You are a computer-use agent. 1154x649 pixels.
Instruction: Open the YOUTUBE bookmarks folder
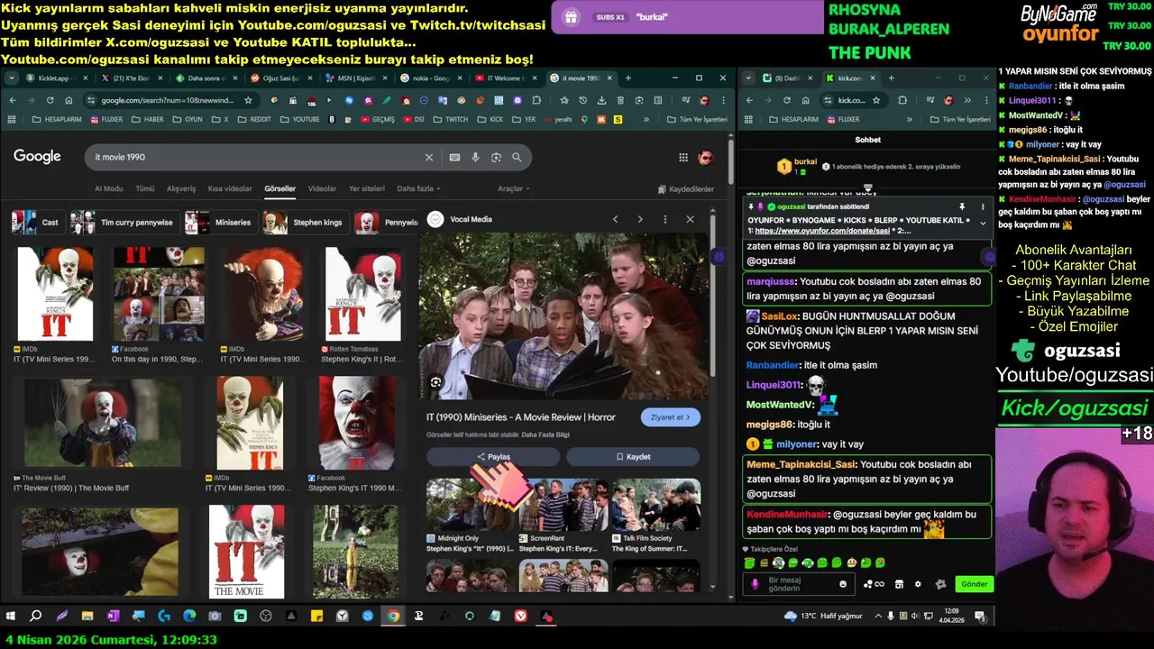[299, 119]
